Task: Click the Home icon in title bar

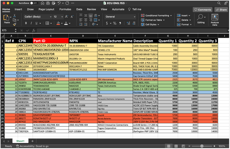Action: pos(43,3)
